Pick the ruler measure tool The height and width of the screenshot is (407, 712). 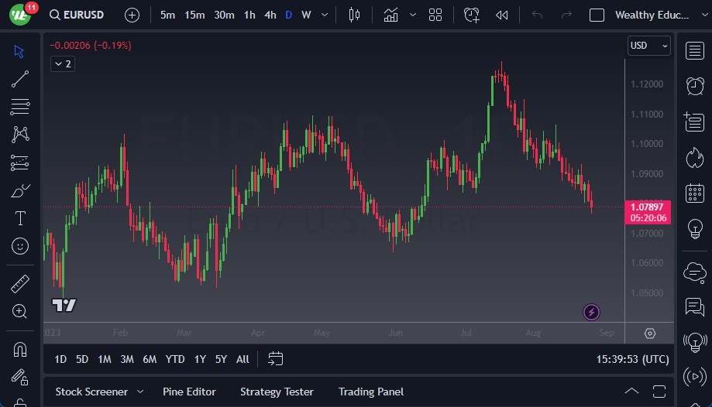20,284
